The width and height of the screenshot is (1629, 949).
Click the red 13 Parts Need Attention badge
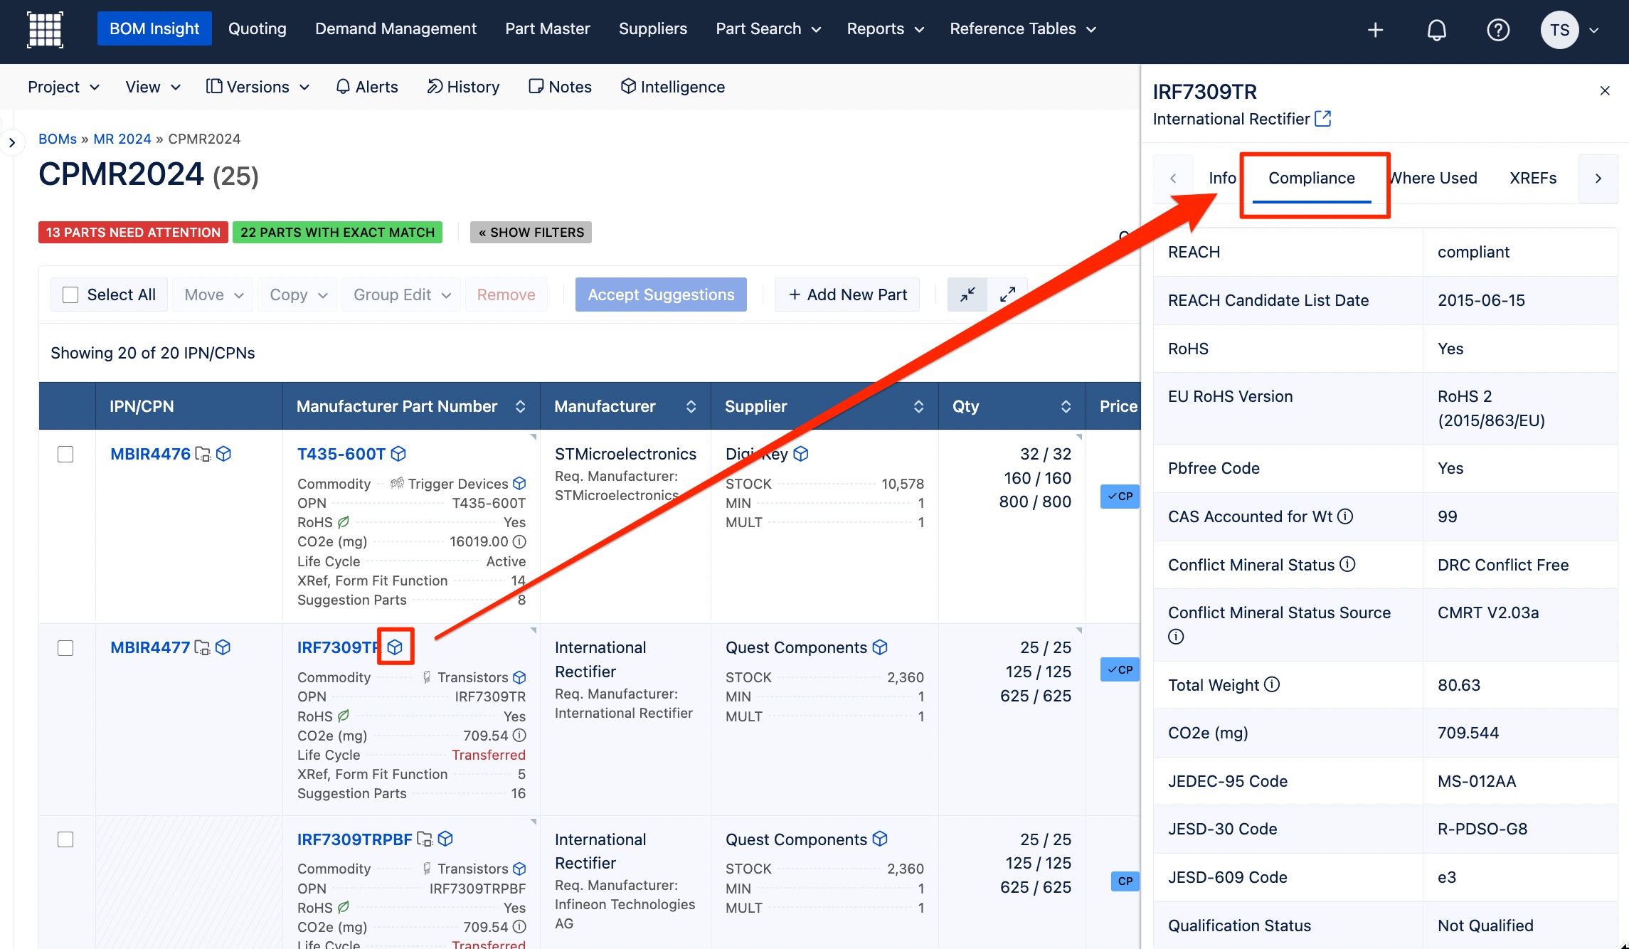click(133, 233)
